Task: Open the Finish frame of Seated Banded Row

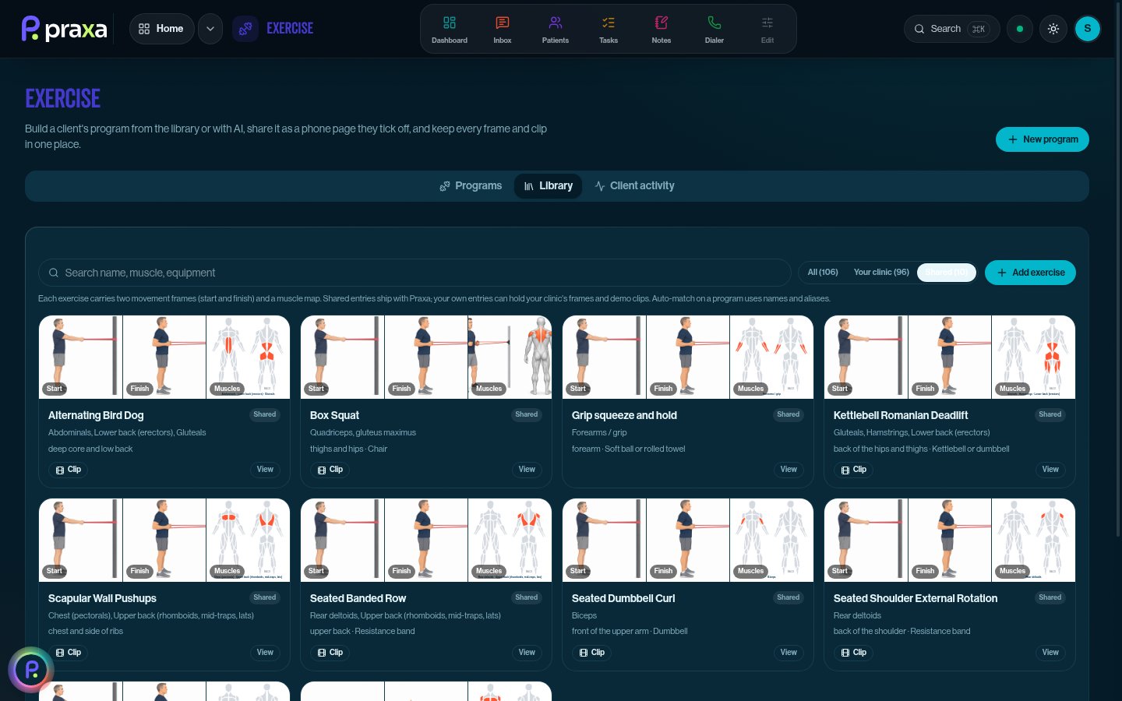Action: point(425,541)
